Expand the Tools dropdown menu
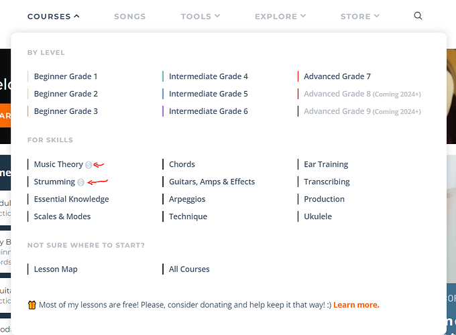Viewport: 456px width, 335px height. click(200, 16)
